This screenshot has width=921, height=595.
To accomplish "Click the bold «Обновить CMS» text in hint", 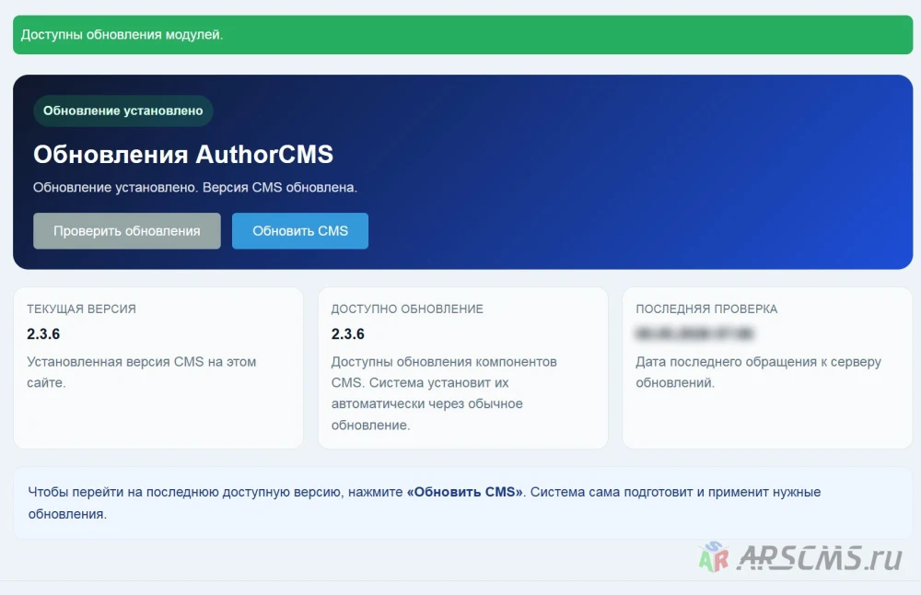I will [x=464, y=492].
